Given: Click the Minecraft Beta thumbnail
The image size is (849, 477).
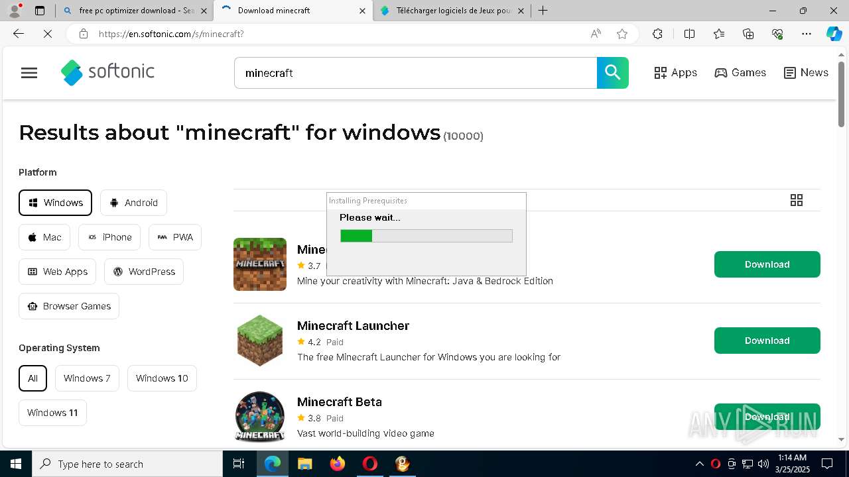Looking at the screenshot, I should pyautogui.click(x=260, y=417).
